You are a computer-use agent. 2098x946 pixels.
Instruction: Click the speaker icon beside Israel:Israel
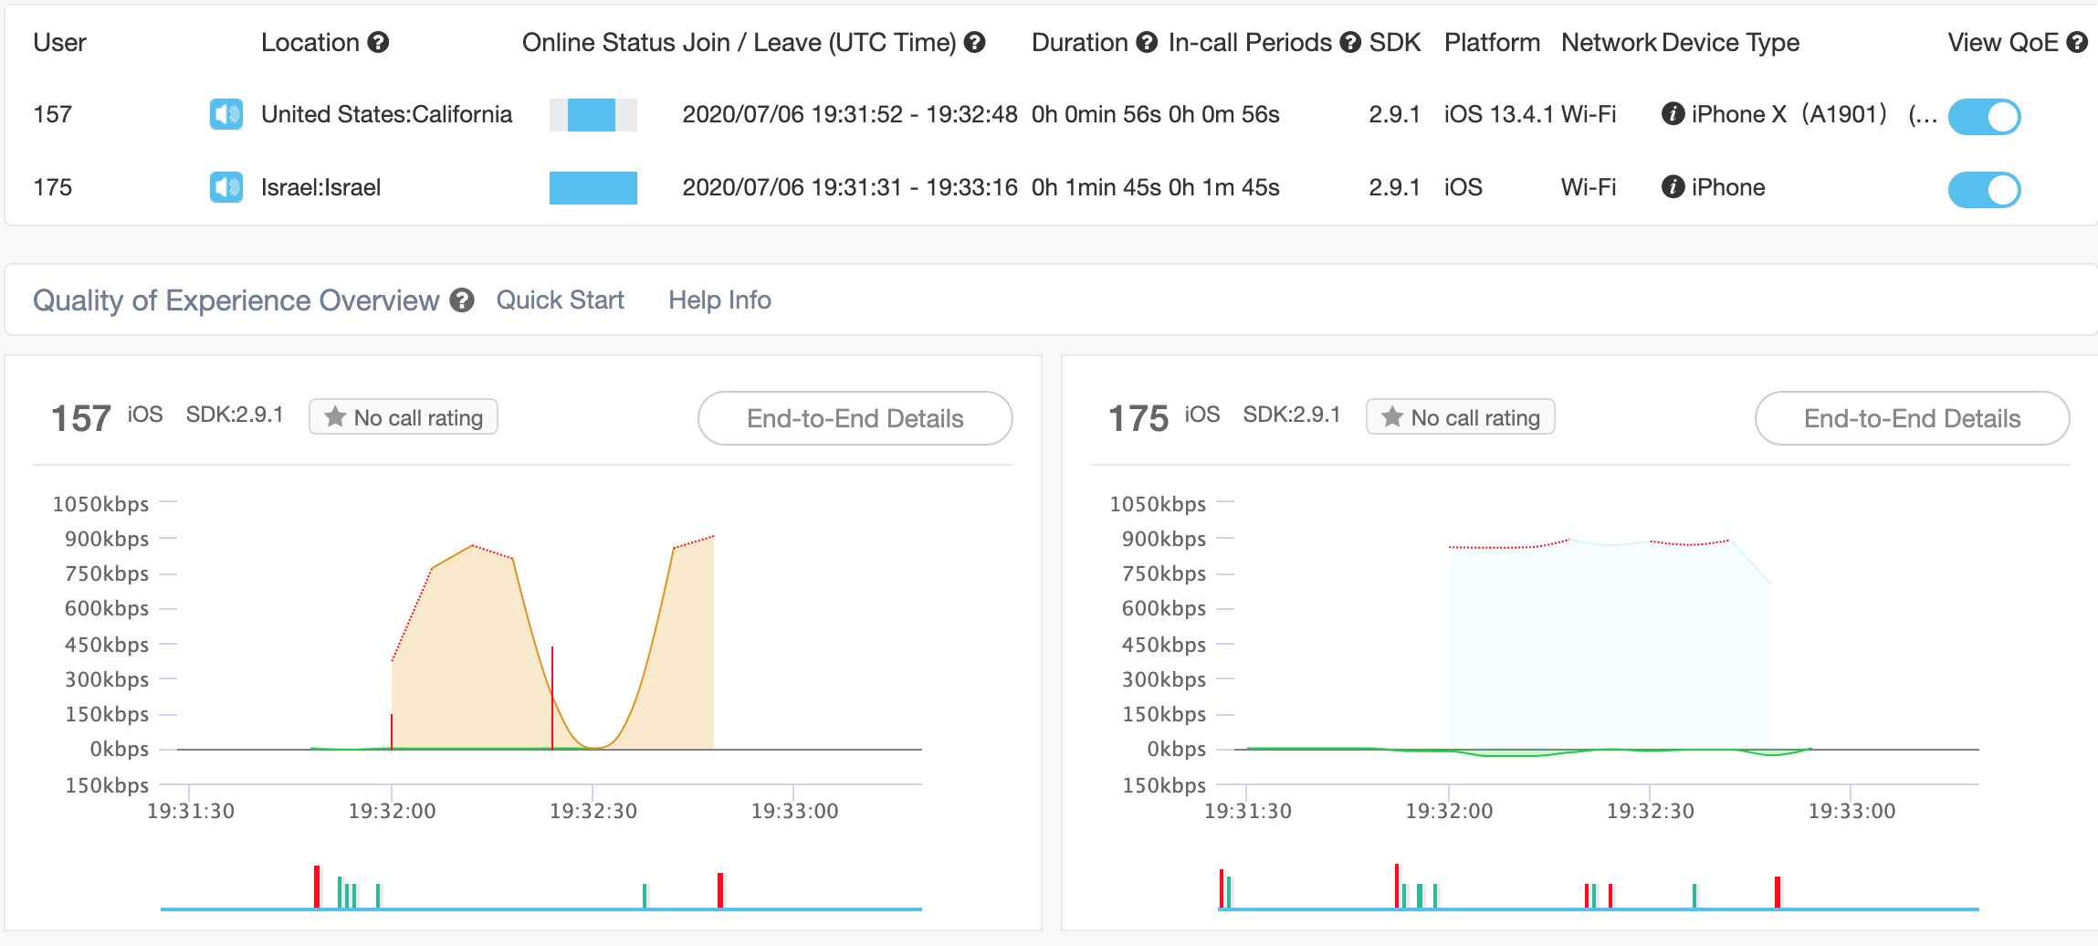click(x=226, y=188)
